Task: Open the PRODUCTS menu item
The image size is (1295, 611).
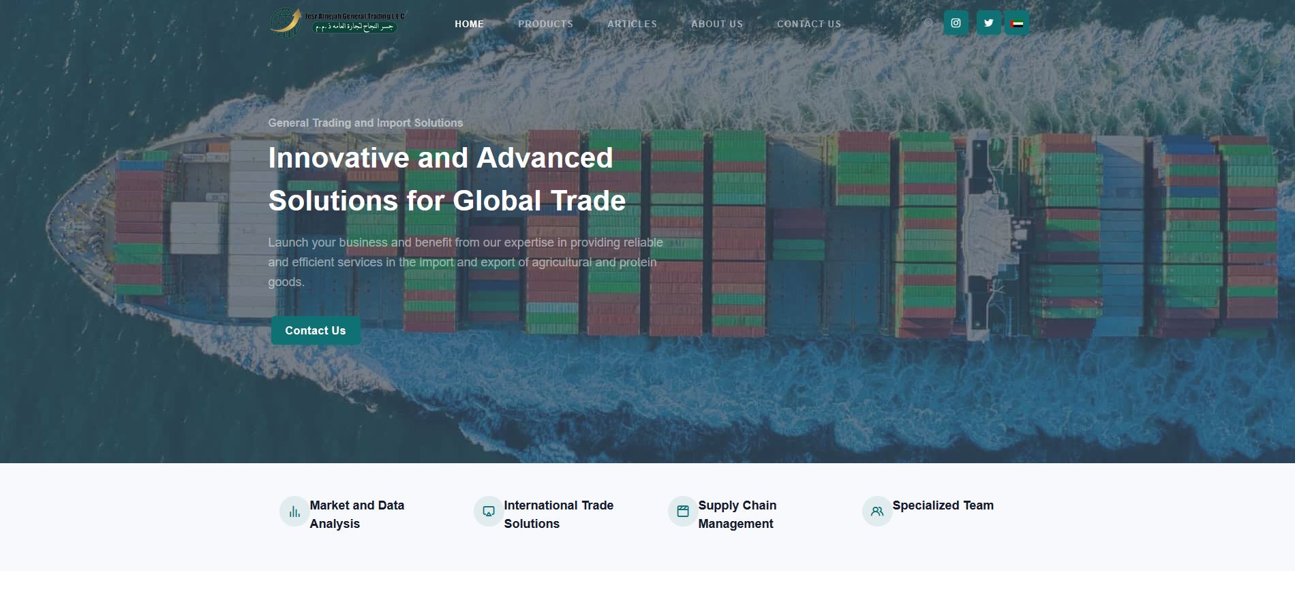Action: pyautogui.click(x=545, y=24)
